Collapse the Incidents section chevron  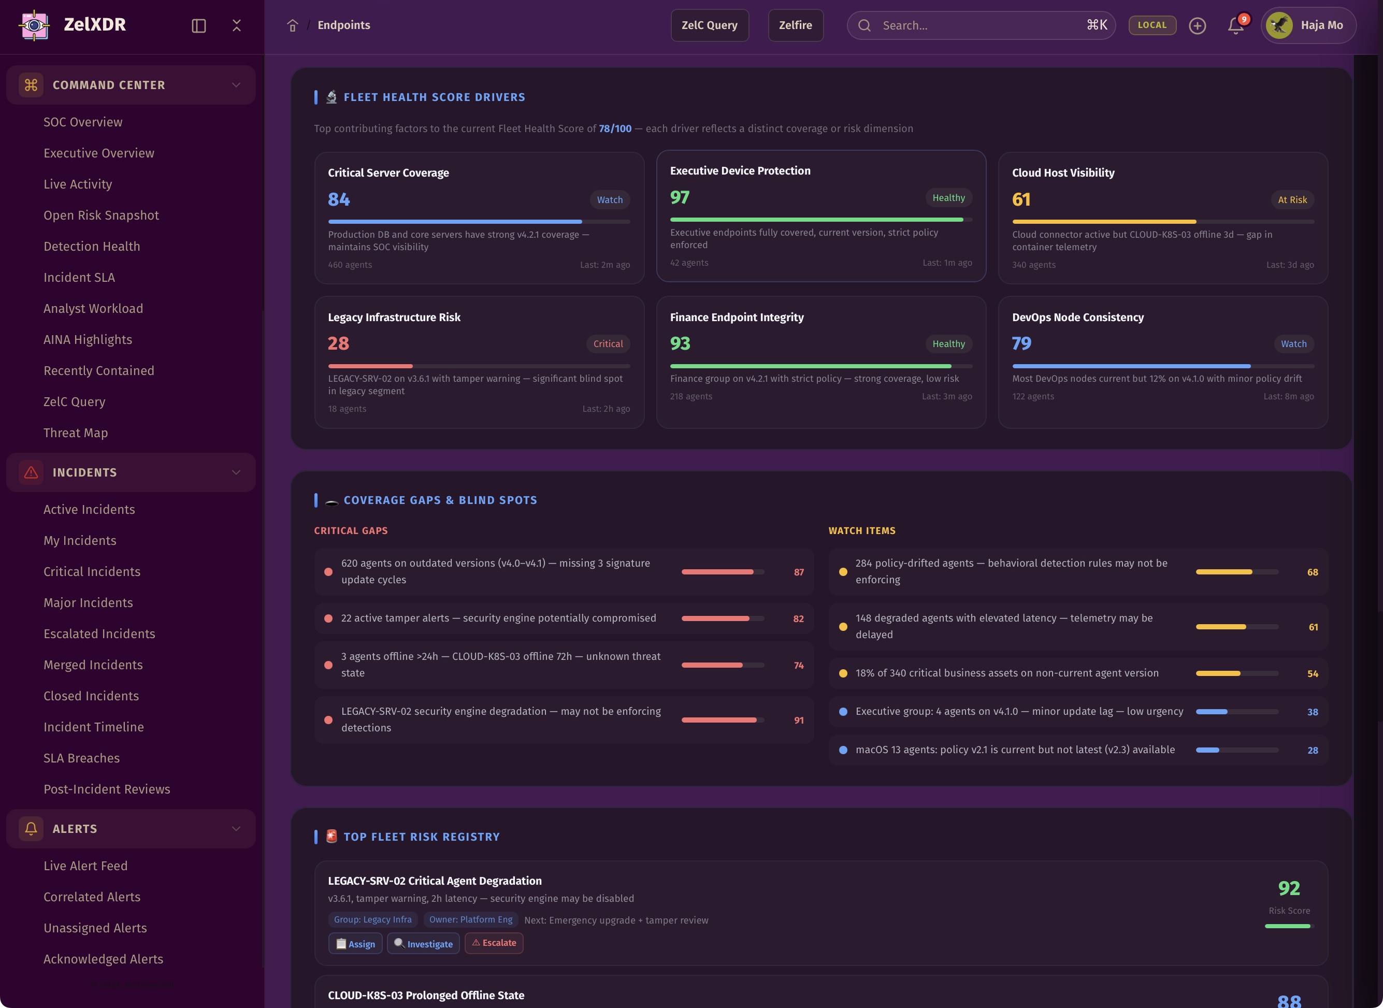tap(236, 472)
